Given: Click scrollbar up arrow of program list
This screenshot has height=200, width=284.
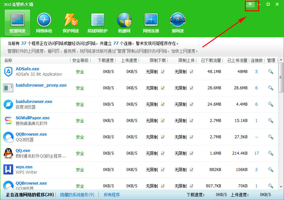Looking at the screenshot, I should coord(281,60).
